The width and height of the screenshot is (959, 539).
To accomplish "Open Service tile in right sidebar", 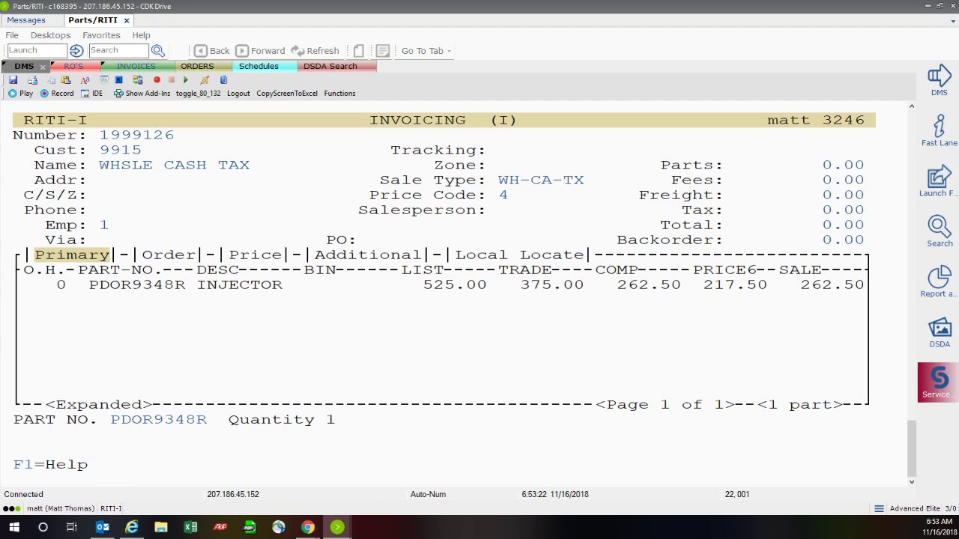I will point(938,383).
